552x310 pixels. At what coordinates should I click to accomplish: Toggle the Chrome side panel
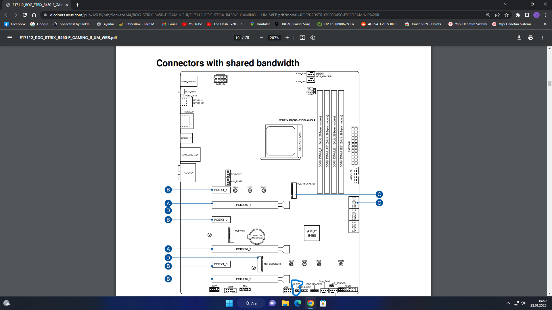click(x=527, y=15)
